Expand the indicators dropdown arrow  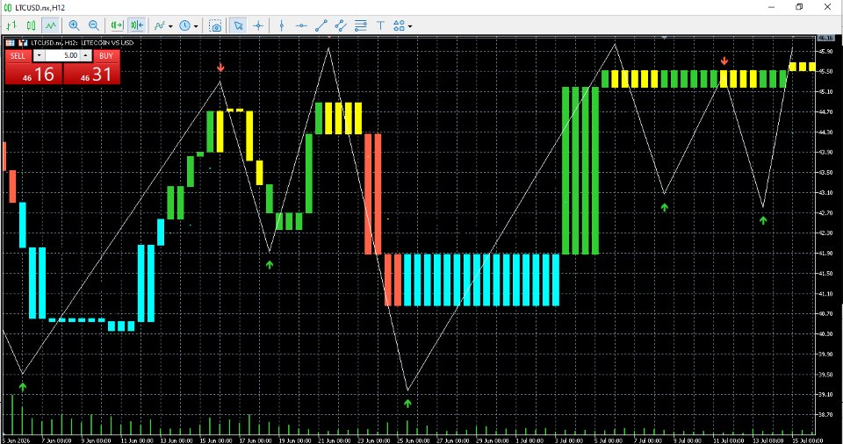coord(170,25)
